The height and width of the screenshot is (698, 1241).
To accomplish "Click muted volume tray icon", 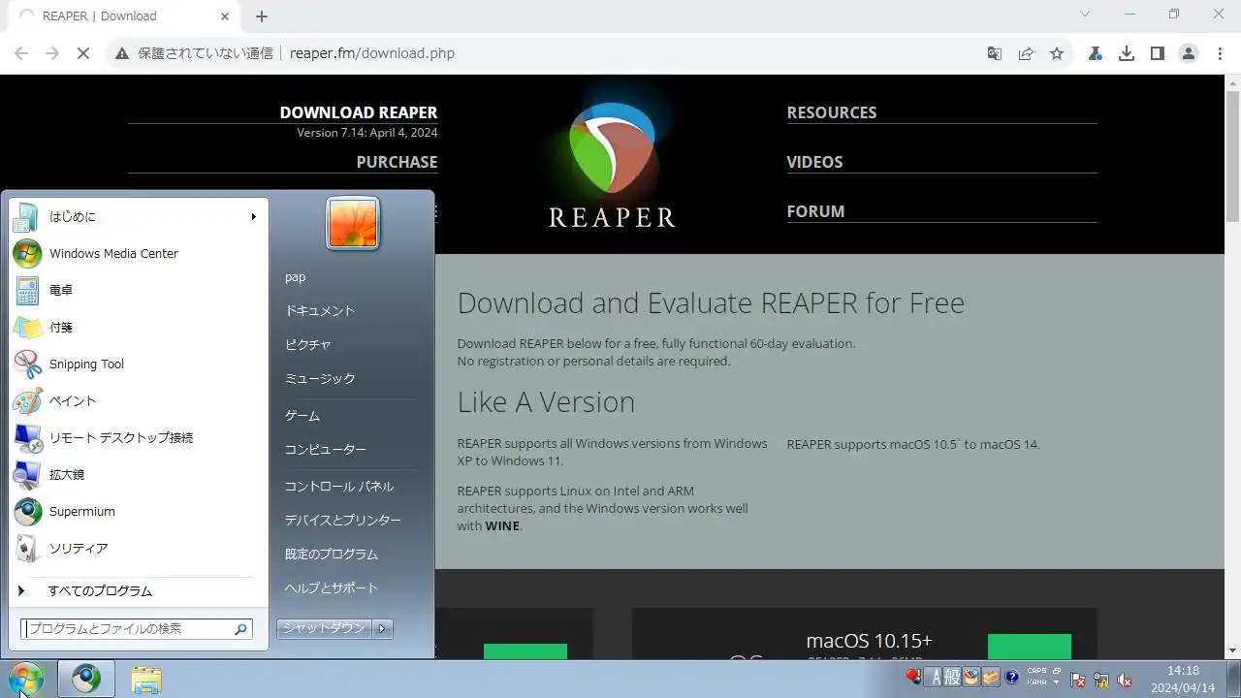I will pyautogui.click(x=1125, y=680).
